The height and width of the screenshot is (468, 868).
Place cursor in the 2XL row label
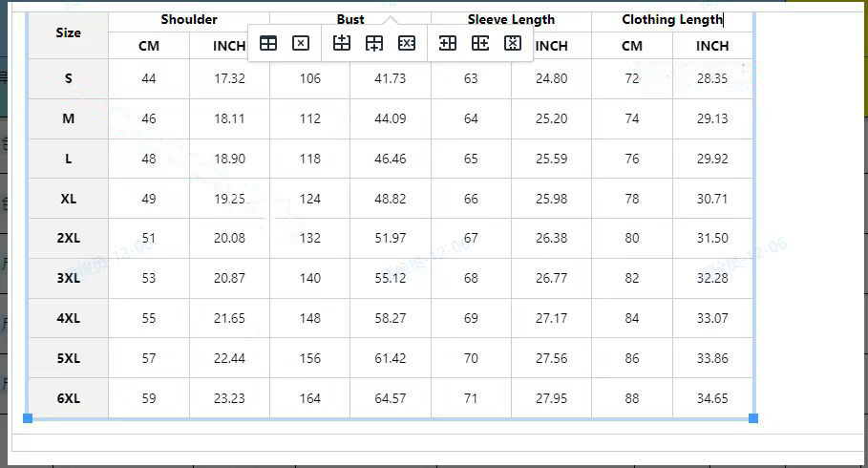(68, 238)
